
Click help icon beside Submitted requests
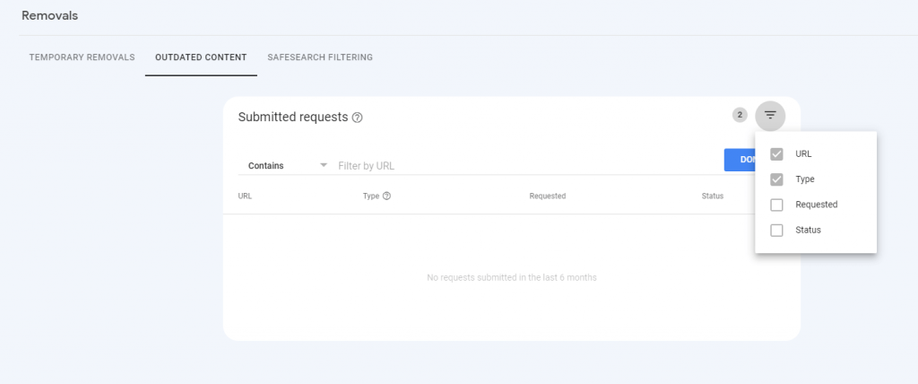pyautogui.click(x=358, y=118)
